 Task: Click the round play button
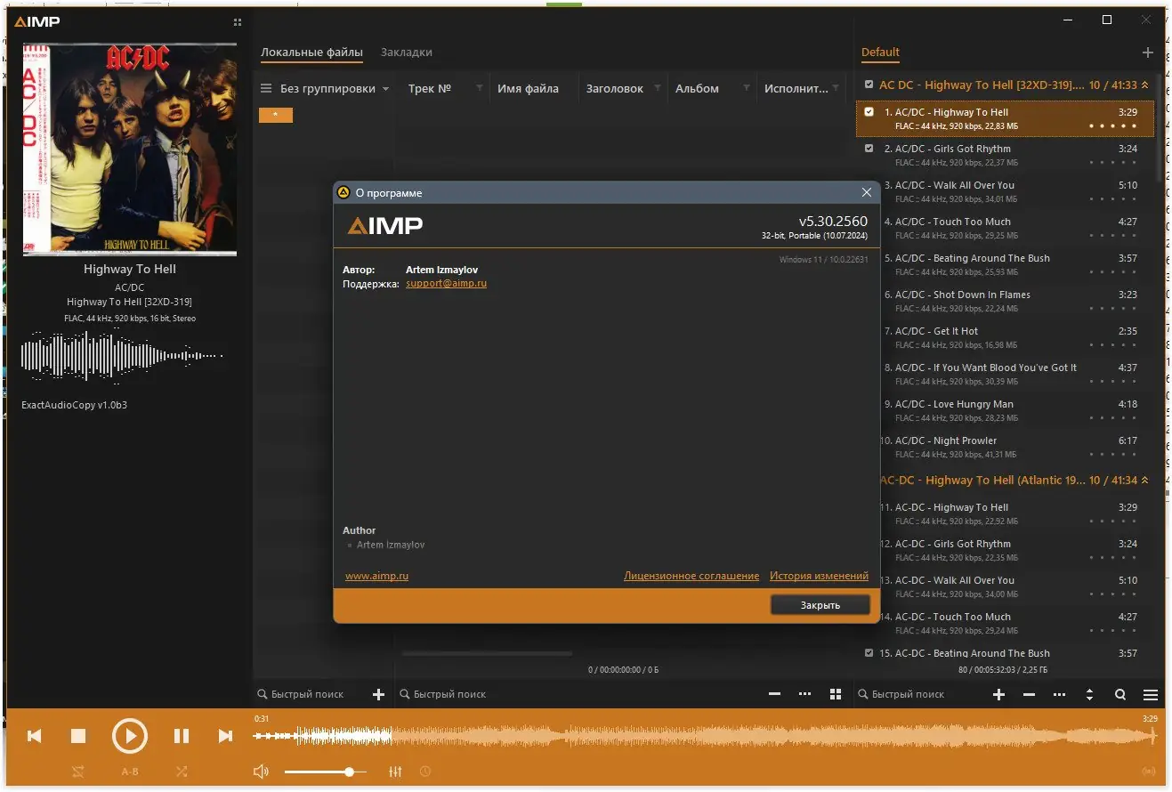coord(130,736)
